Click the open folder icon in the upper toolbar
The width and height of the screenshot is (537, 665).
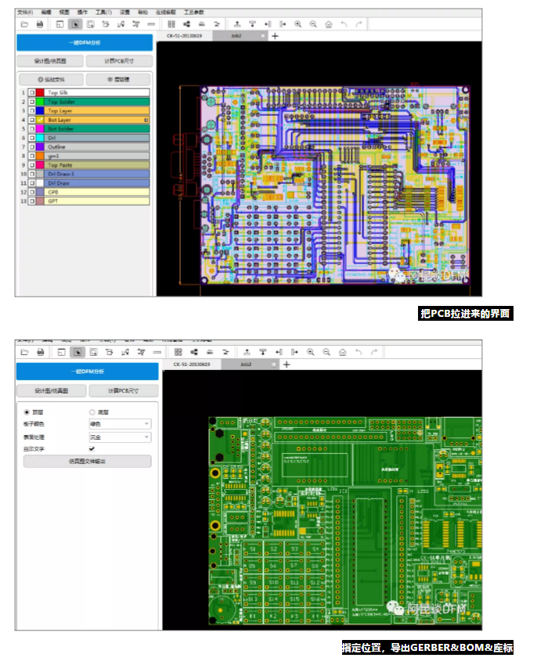[24, 24]
